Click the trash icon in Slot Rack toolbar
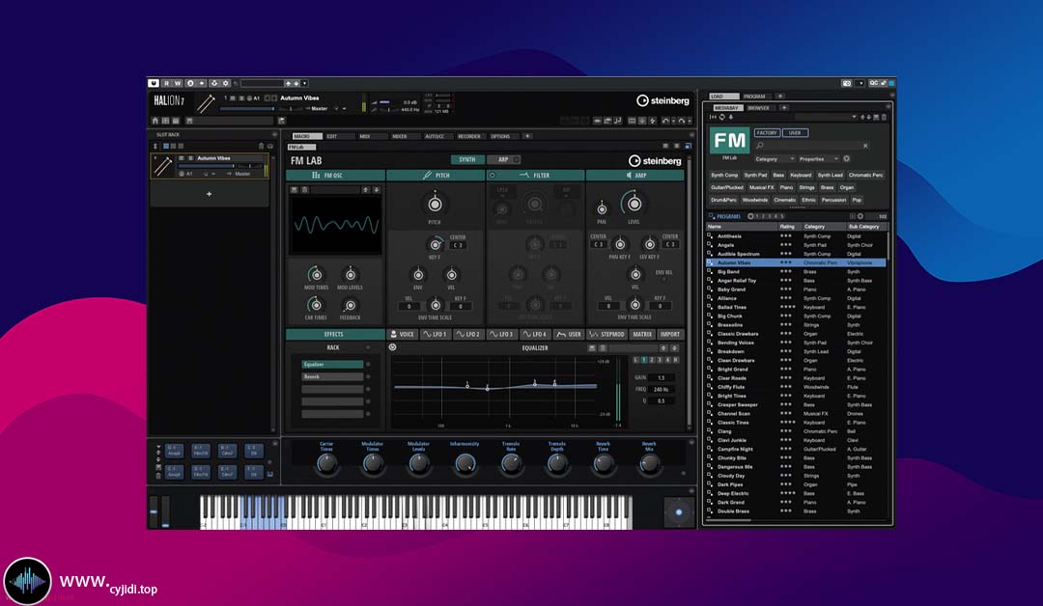 point(262,146)
